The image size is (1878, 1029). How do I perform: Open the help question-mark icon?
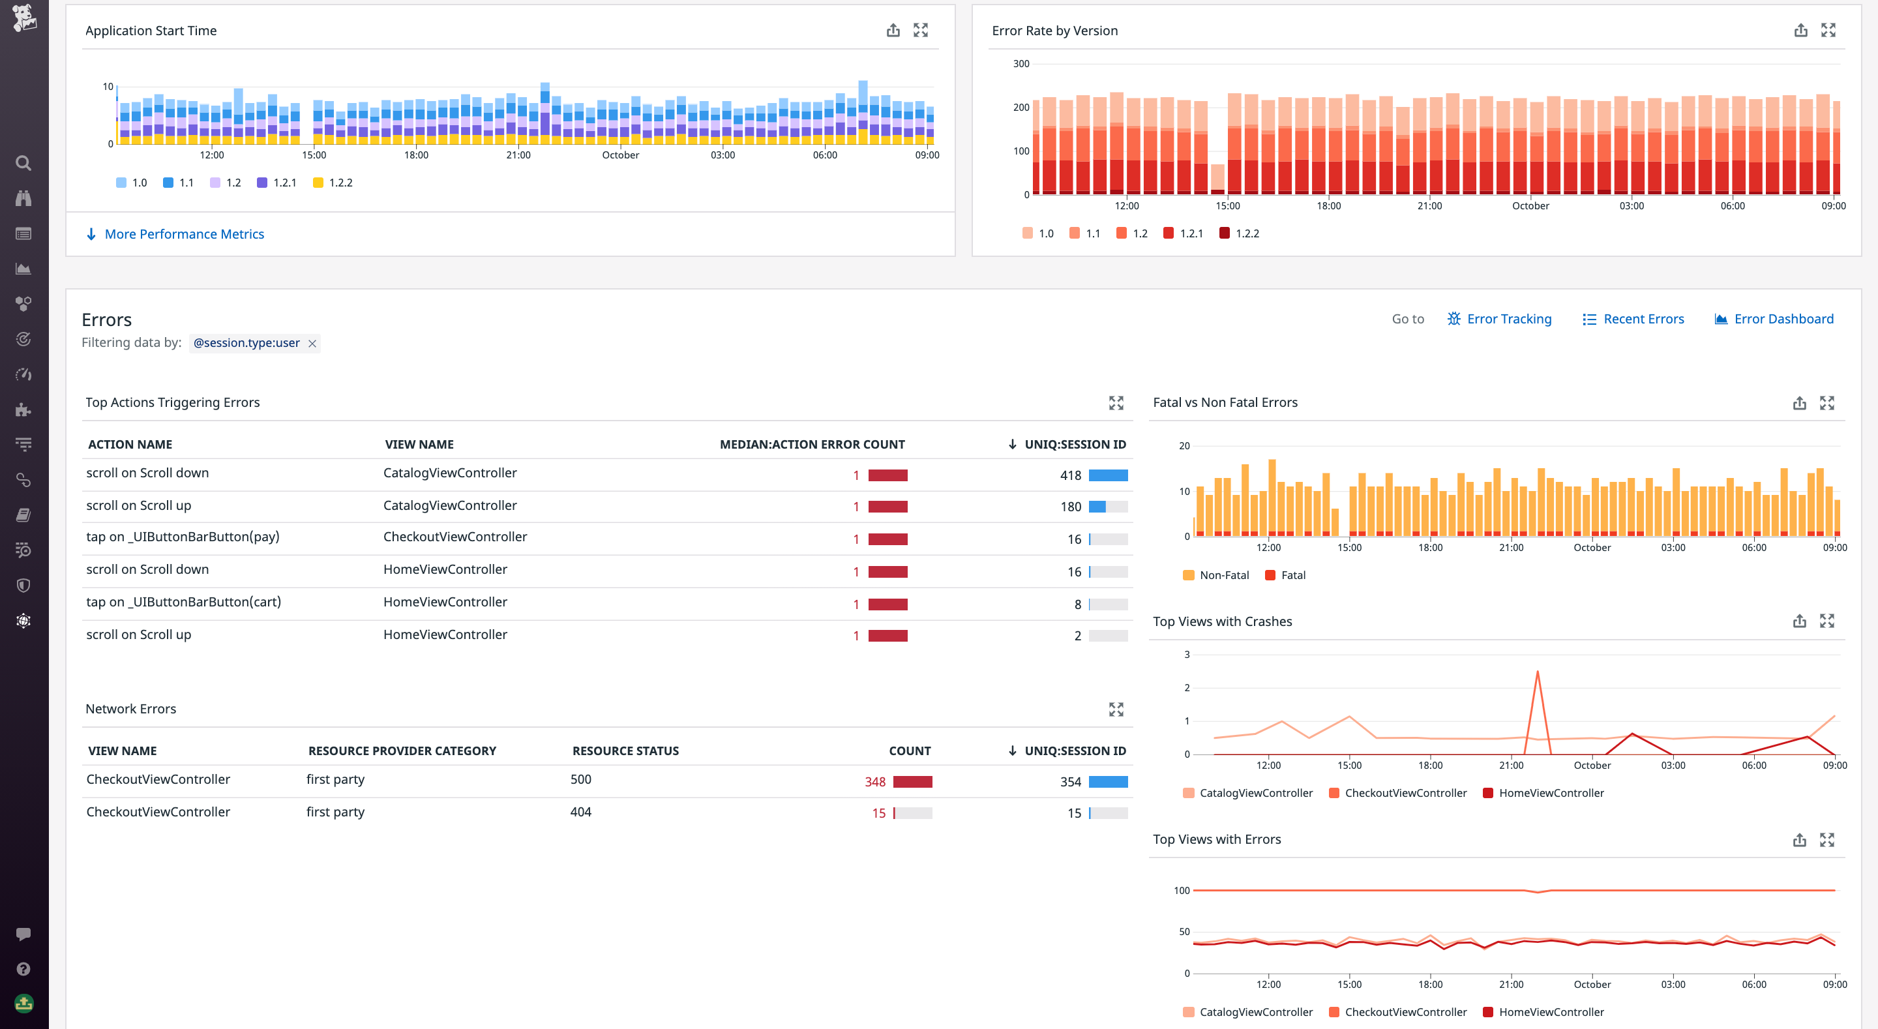click(x=23, y=968)
